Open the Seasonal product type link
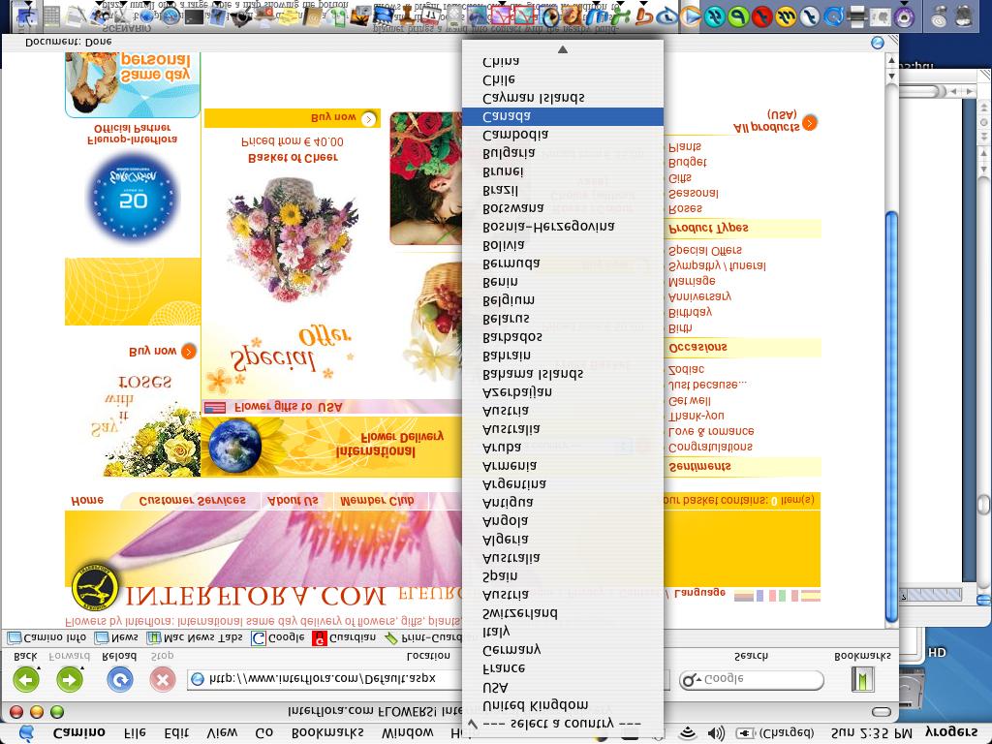 pyautogui.click(x=694, y=194)
